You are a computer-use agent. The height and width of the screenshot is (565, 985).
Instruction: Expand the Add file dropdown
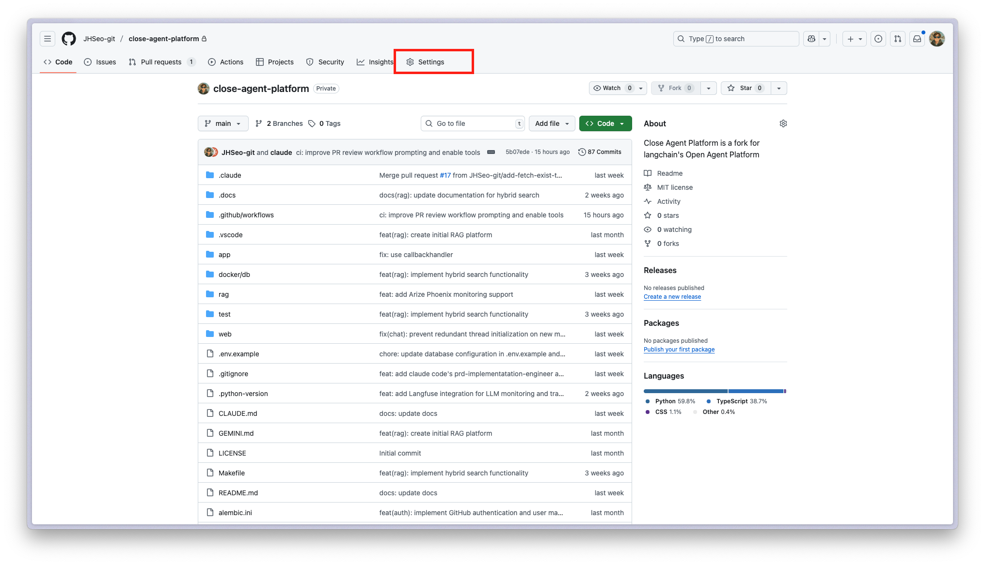552,123
